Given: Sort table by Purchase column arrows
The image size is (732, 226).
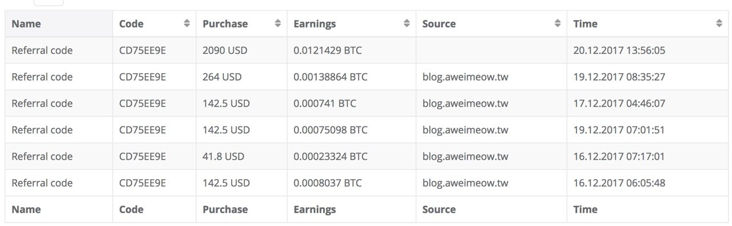Looking at the screenshot, I should [x=278, y=23].
